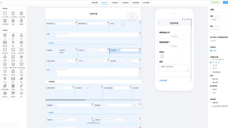Click the applicant plus circle in form
Viewport: 228px width, 128px height.
pyautogui.click(x=123, y=24)
